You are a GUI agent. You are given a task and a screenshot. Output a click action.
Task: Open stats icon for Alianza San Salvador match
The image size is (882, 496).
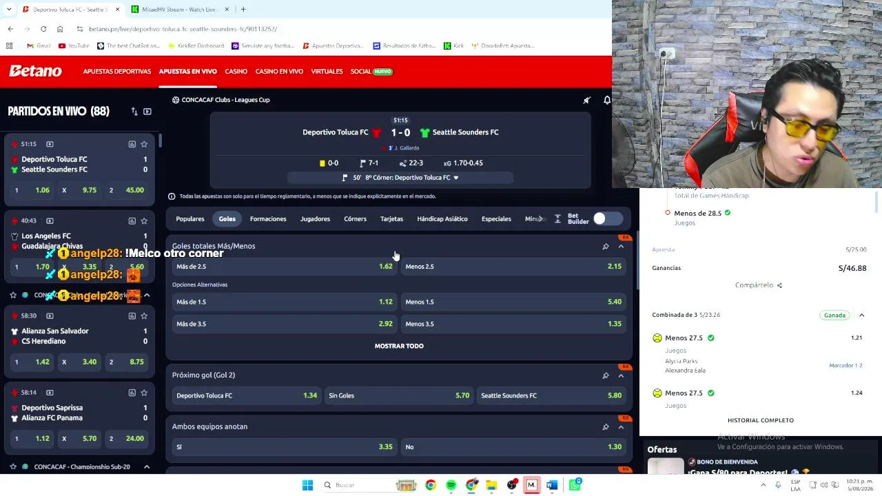pos(132,316)
